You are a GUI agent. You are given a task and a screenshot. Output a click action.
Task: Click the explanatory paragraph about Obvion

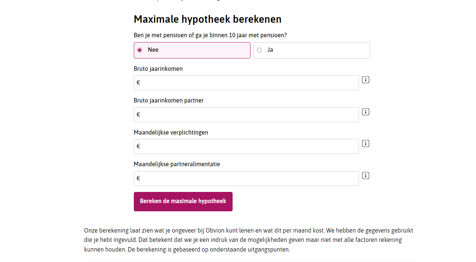[x=248, y=240]
